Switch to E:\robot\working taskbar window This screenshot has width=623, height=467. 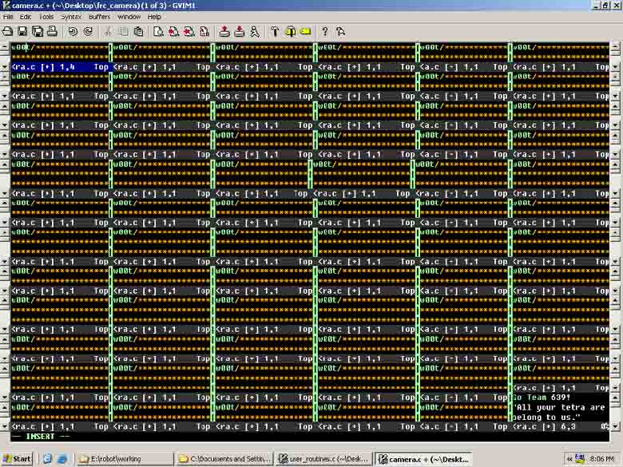(x=124, y=459)
